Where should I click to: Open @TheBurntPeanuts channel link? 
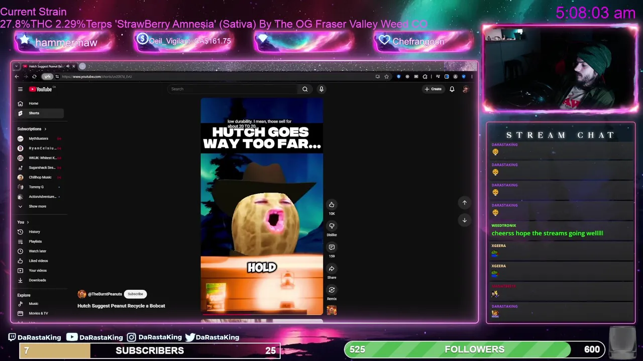104,294
